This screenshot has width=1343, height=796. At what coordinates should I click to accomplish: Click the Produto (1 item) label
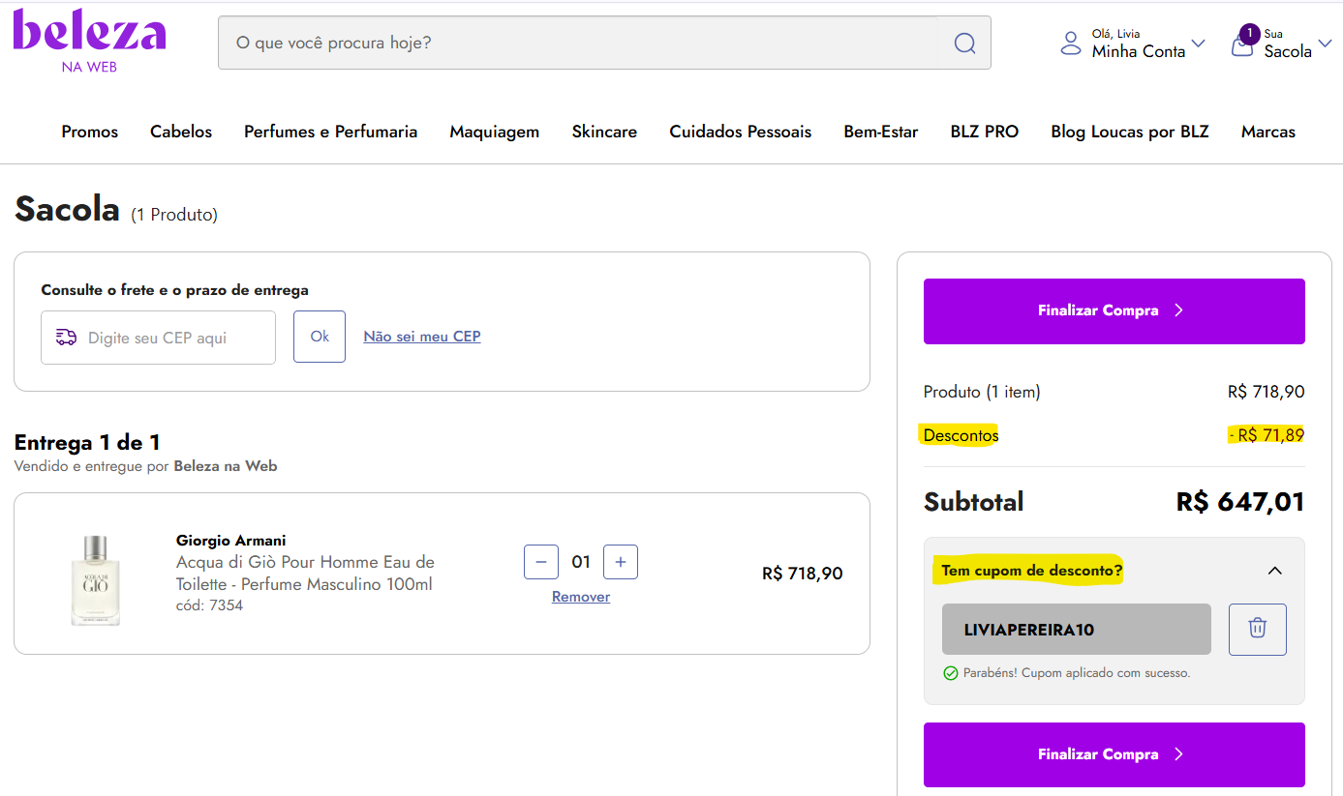(982, 392)
